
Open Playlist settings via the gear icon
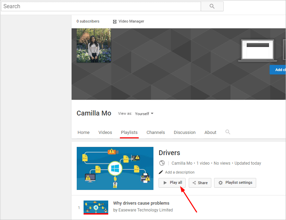(x=221, y=182)
